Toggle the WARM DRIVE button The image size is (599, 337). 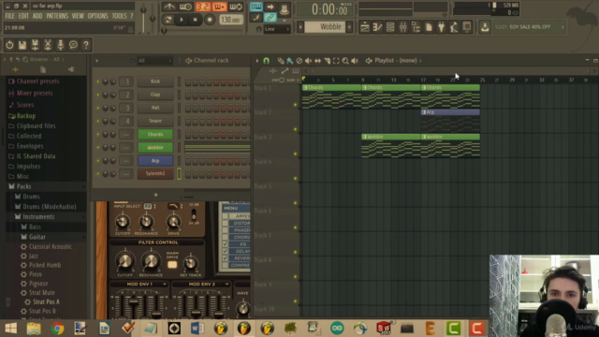tap(172, 264)
